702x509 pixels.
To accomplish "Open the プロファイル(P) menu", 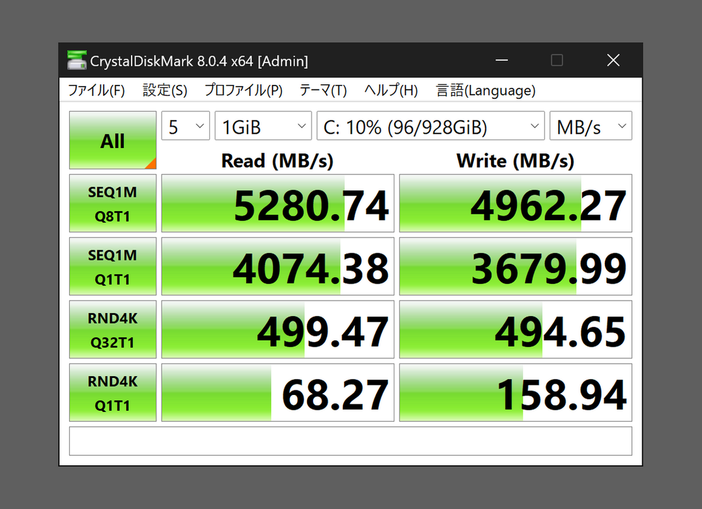I will (243, 90).
